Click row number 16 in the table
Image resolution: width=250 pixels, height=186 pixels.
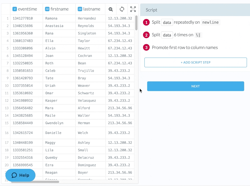coord(7,133)
